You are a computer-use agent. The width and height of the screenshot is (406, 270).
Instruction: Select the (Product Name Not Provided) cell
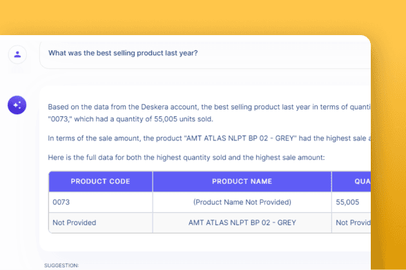pos(242,202)
